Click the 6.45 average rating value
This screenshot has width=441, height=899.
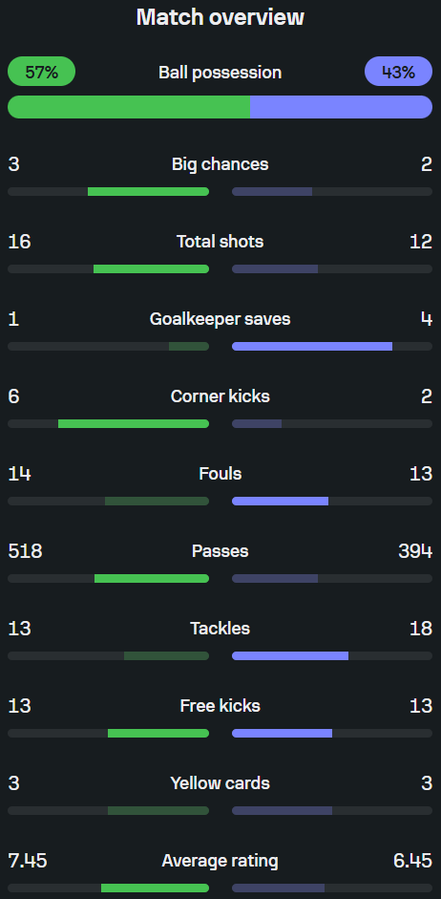pos(413,861)
